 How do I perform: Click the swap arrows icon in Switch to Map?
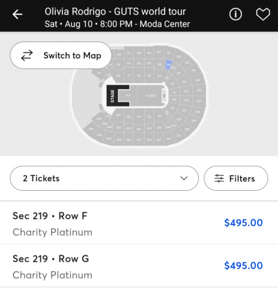[x=27, y=55]
